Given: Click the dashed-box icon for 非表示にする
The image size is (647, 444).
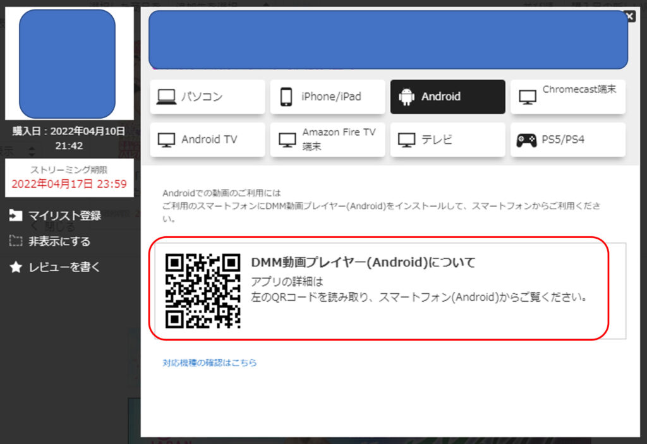Looking at the screenshot, I should click(x=16, y=241).
